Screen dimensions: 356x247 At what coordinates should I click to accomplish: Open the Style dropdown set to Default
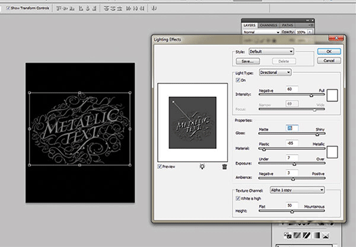pos(271,51)
